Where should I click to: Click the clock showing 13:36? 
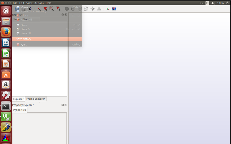[x=221, y=3]
